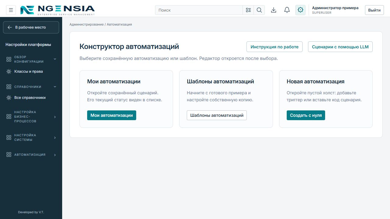Click the grid icon beside Обзор конфигурации

(x=9, y=59)
